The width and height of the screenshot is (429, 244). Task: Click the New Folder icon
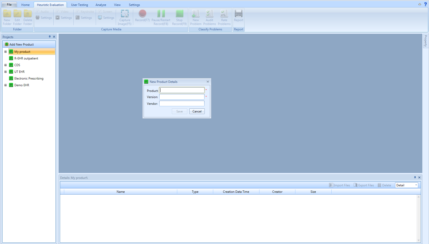point(7,14)
